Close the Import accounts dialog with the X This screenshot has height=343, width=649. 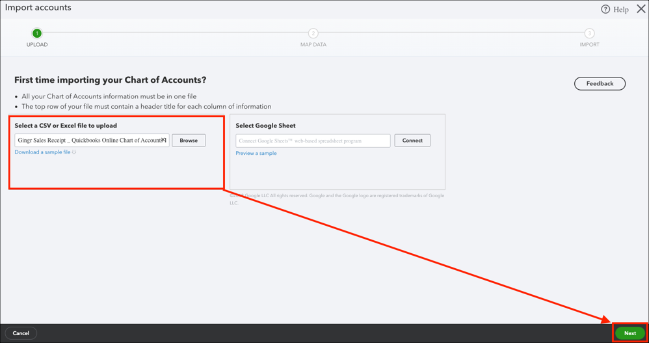coord(641,9)
